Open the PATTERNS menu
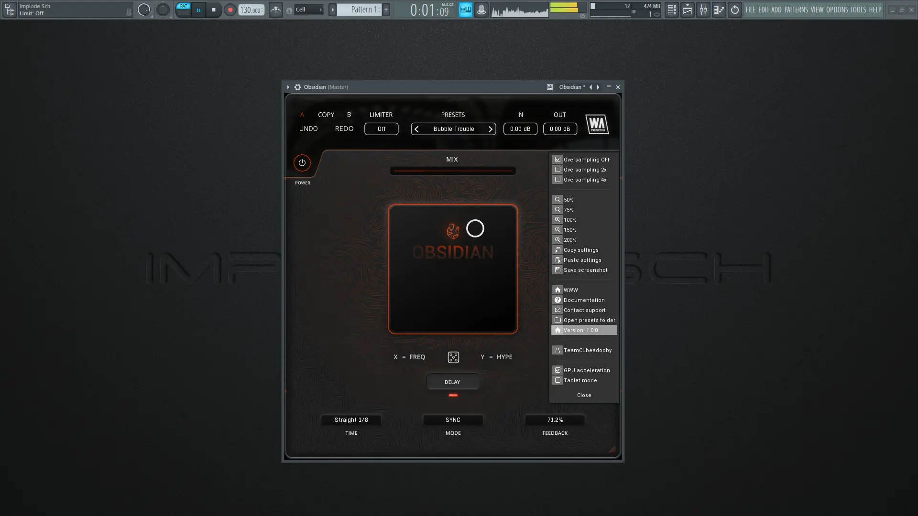 click(796, 10)
